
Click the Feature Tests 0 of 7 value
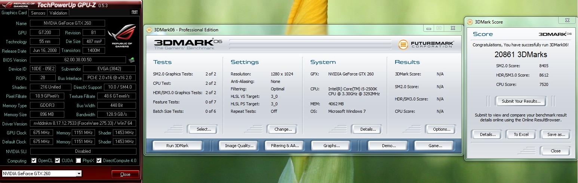[x=210, y=102]
